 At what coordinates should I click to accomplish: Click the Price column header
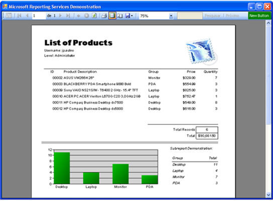pyautogui.click(x=191, y=72)
